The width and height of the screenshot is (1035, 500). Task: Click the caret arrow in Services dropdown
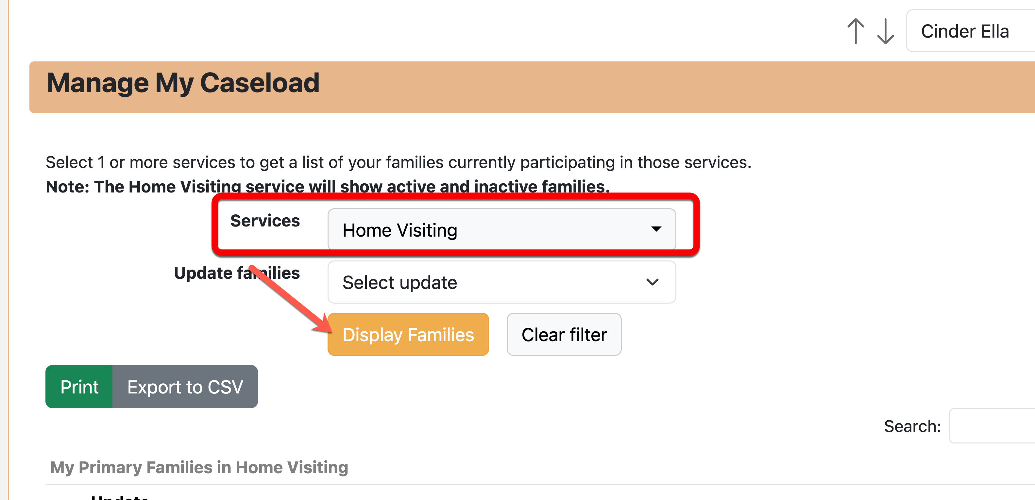point(656,229)
